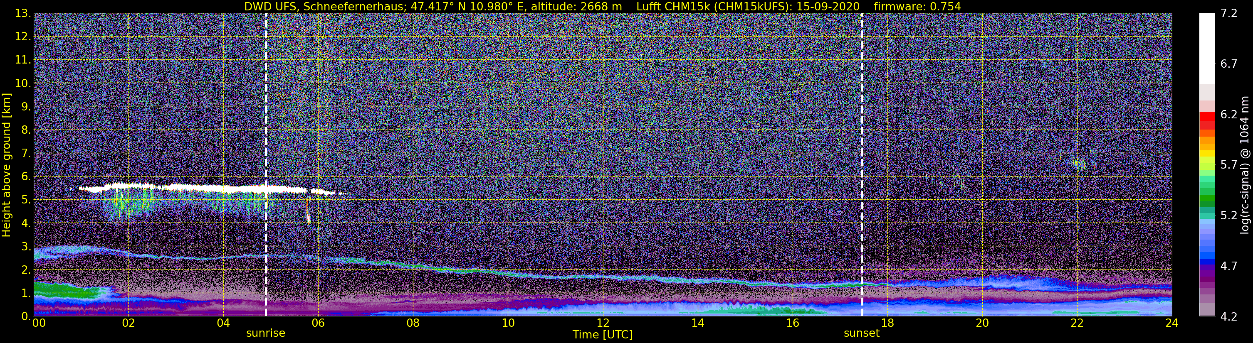Pick the white top section of the colorbar
Screen dimensions: 1253x343
pos(1207,49)
